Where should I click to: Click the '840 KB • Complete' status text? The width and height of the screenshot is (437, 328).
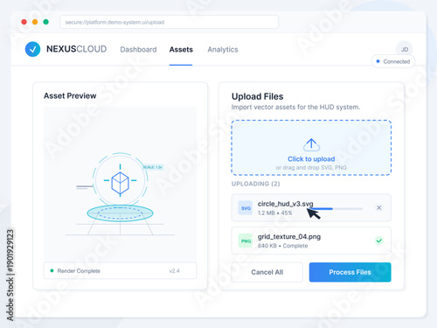tap(282, 246)
